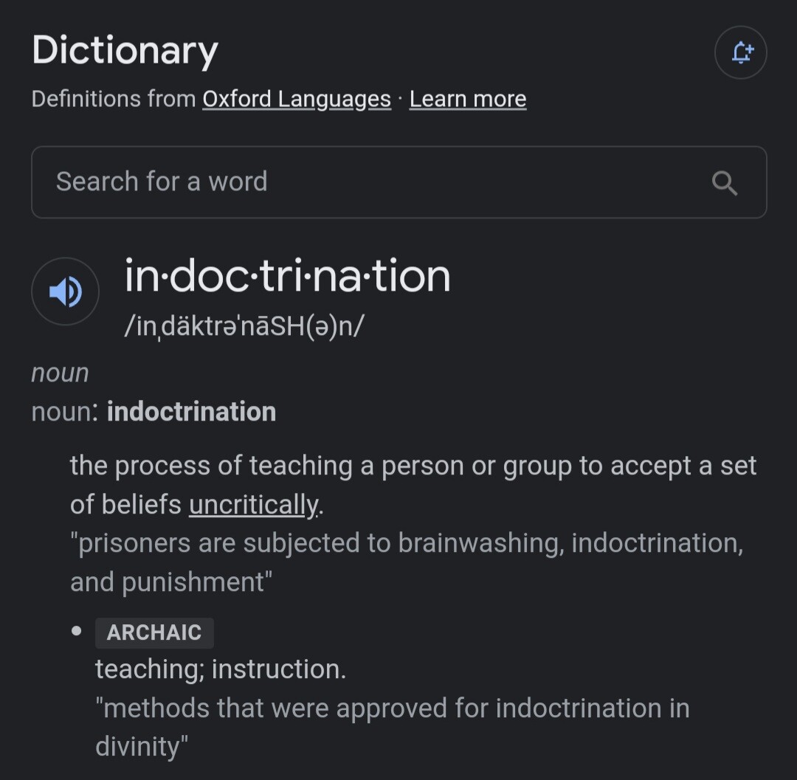Play the pronunciation audio speaker icon
The width and height of the screenshot is (797, 780).
pos(65,291)
